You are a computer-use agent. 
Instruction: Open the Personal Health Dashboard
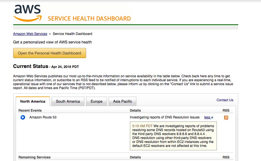49,53
